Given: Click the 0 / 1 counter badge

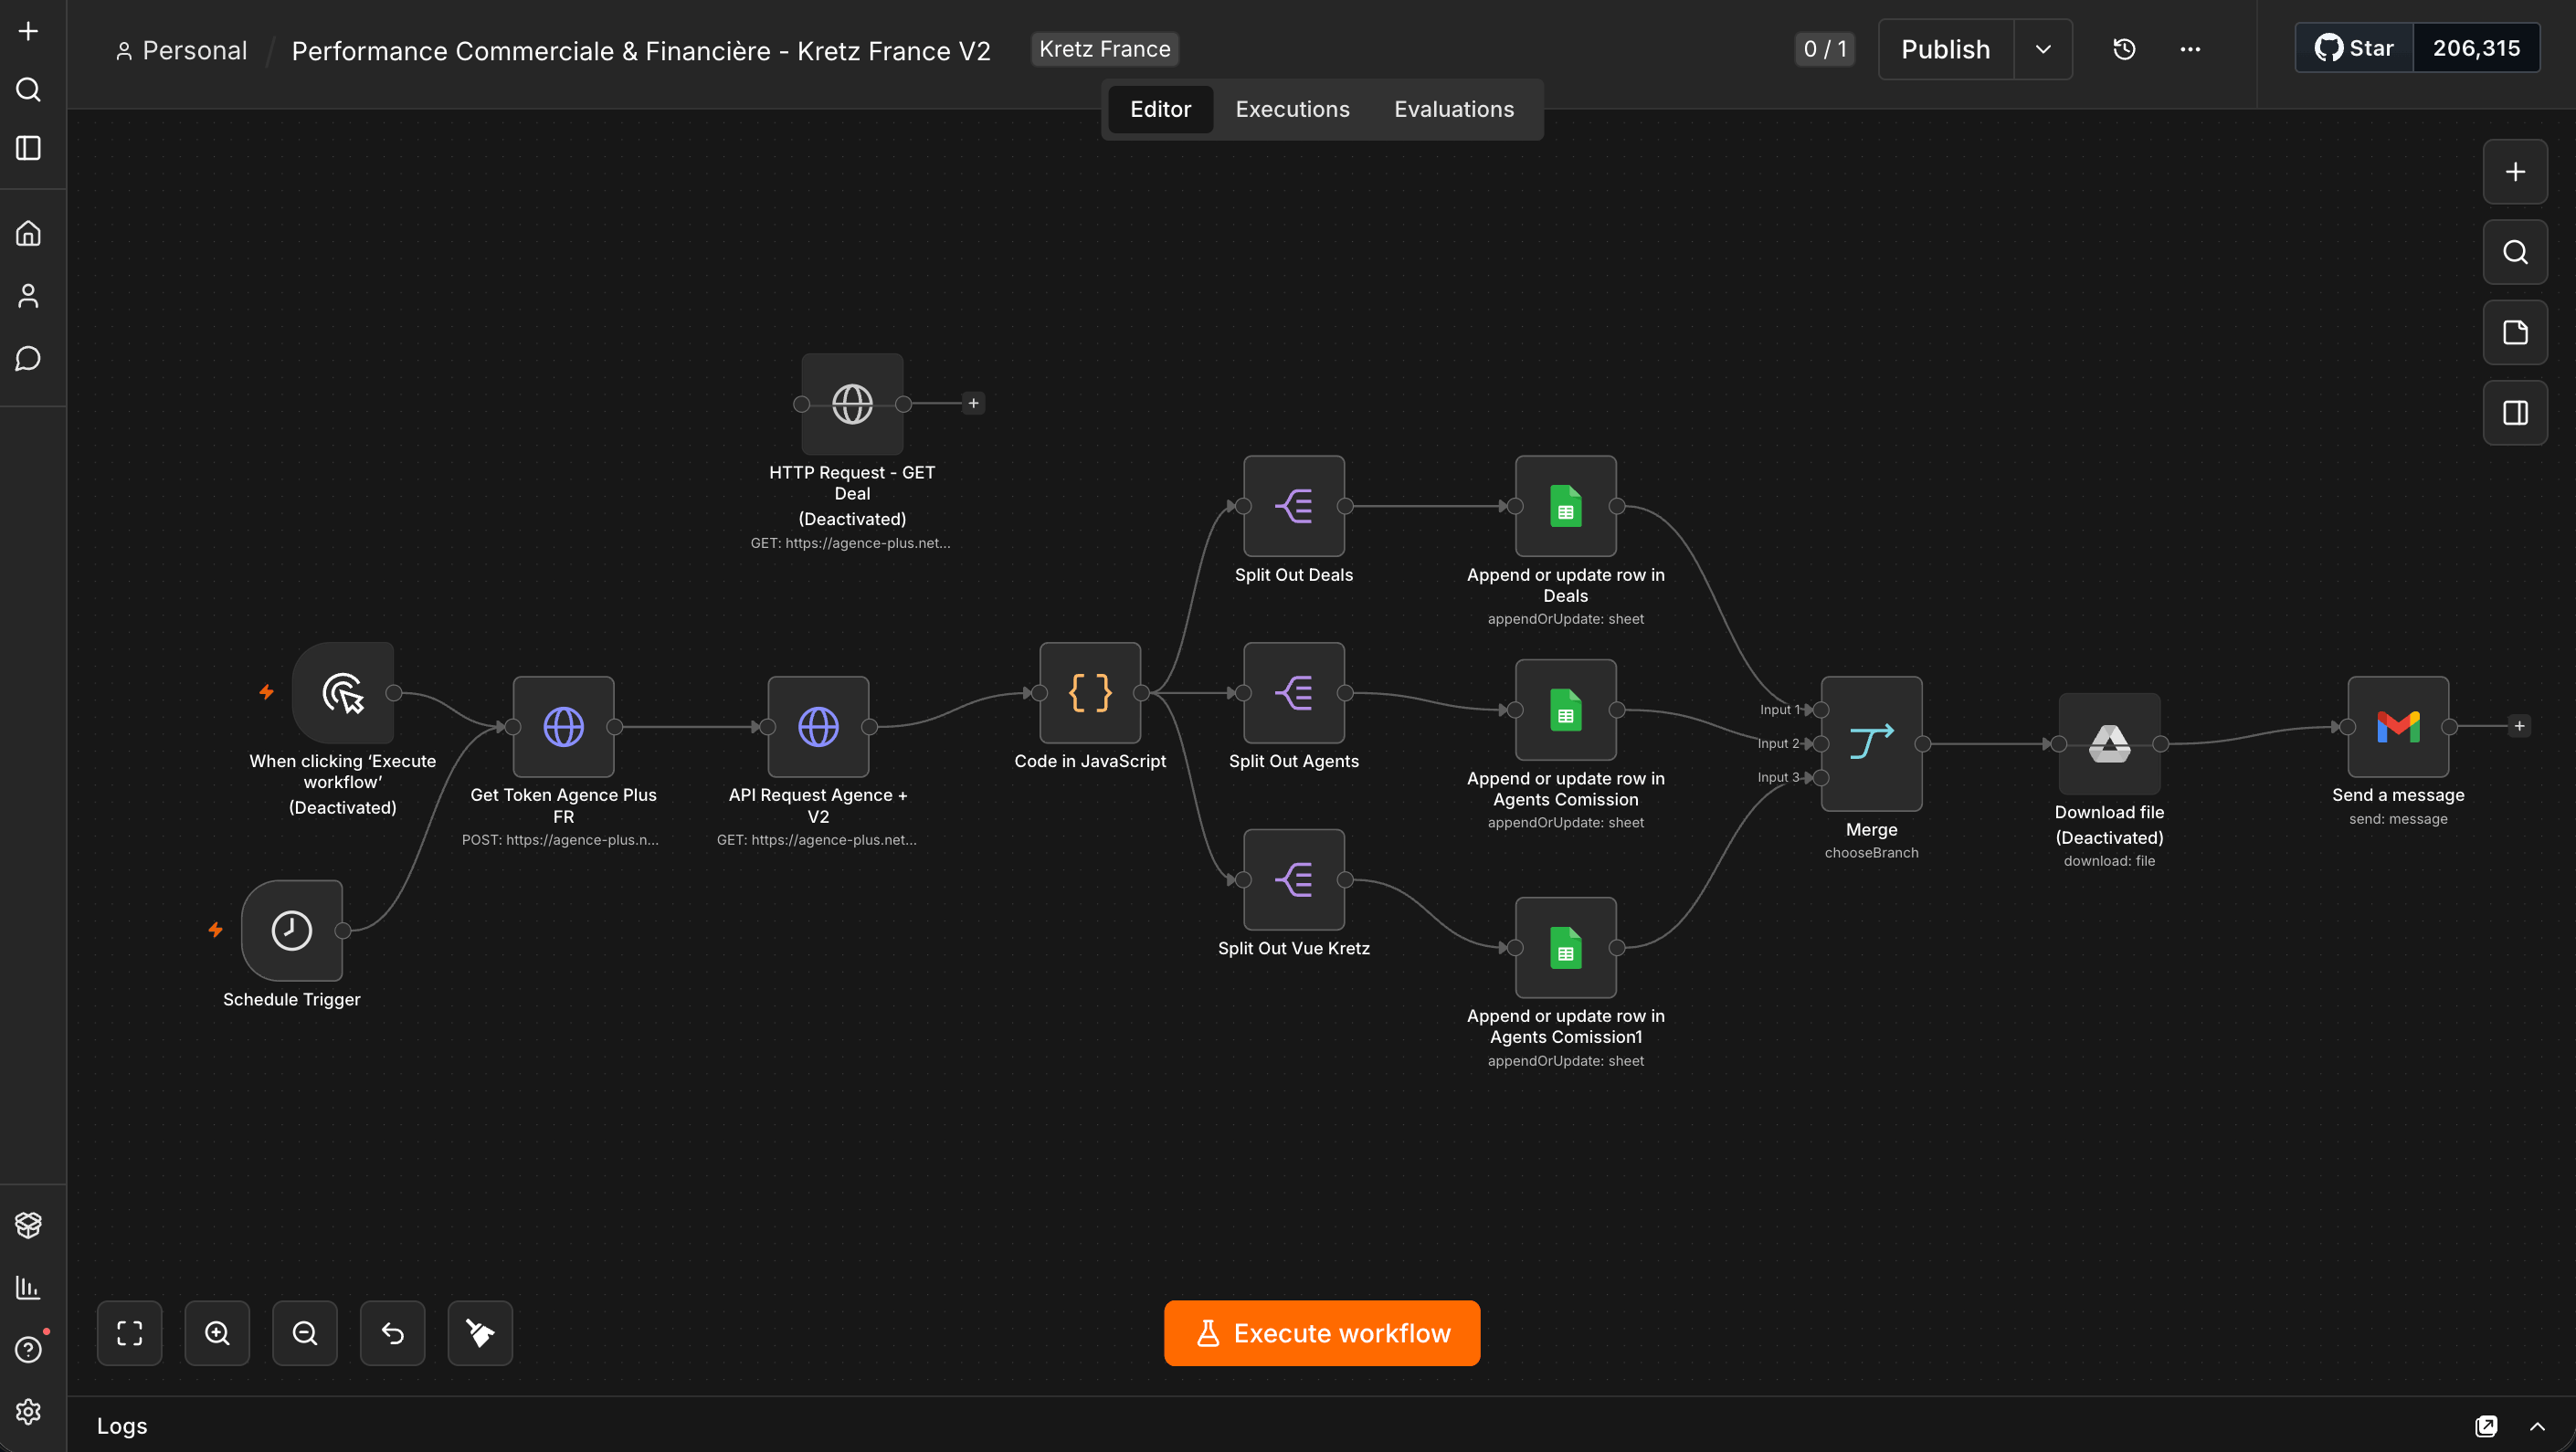Looking at the screenshot, I should (1825, 49).
